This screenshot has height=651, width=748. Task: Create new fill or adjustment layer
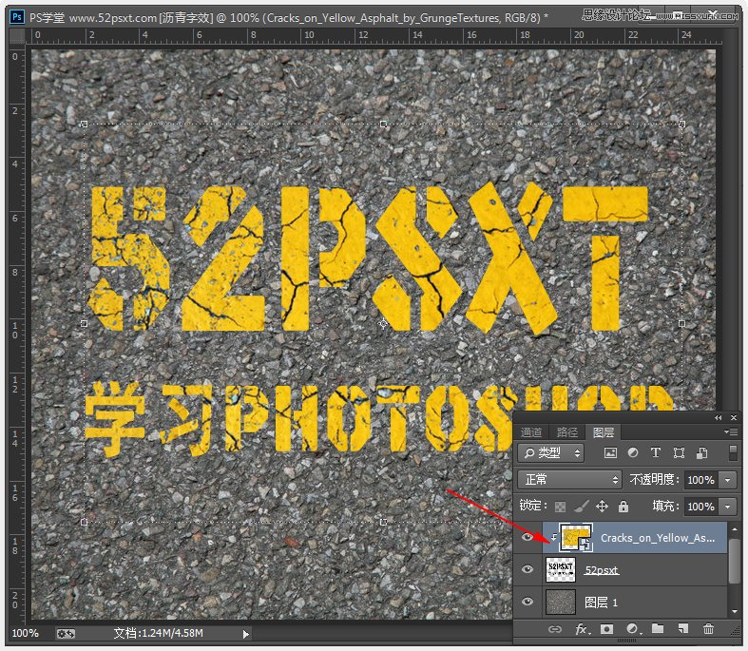pyautogui.click(x=633, y=629)
